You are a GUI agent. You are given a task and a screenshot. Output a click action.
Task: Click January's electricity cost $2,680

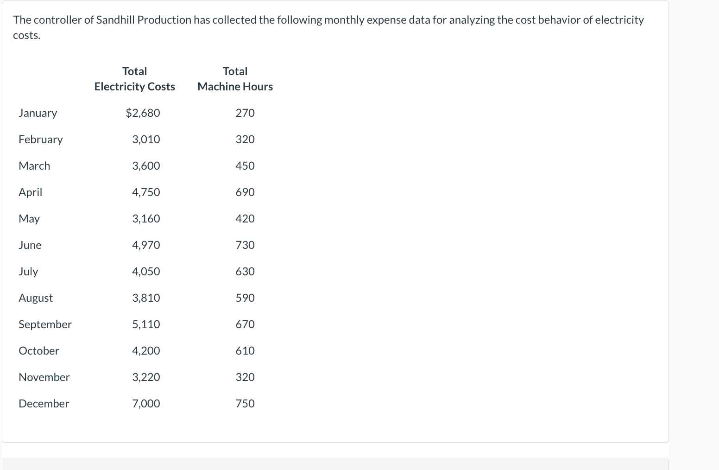point(143,113)
